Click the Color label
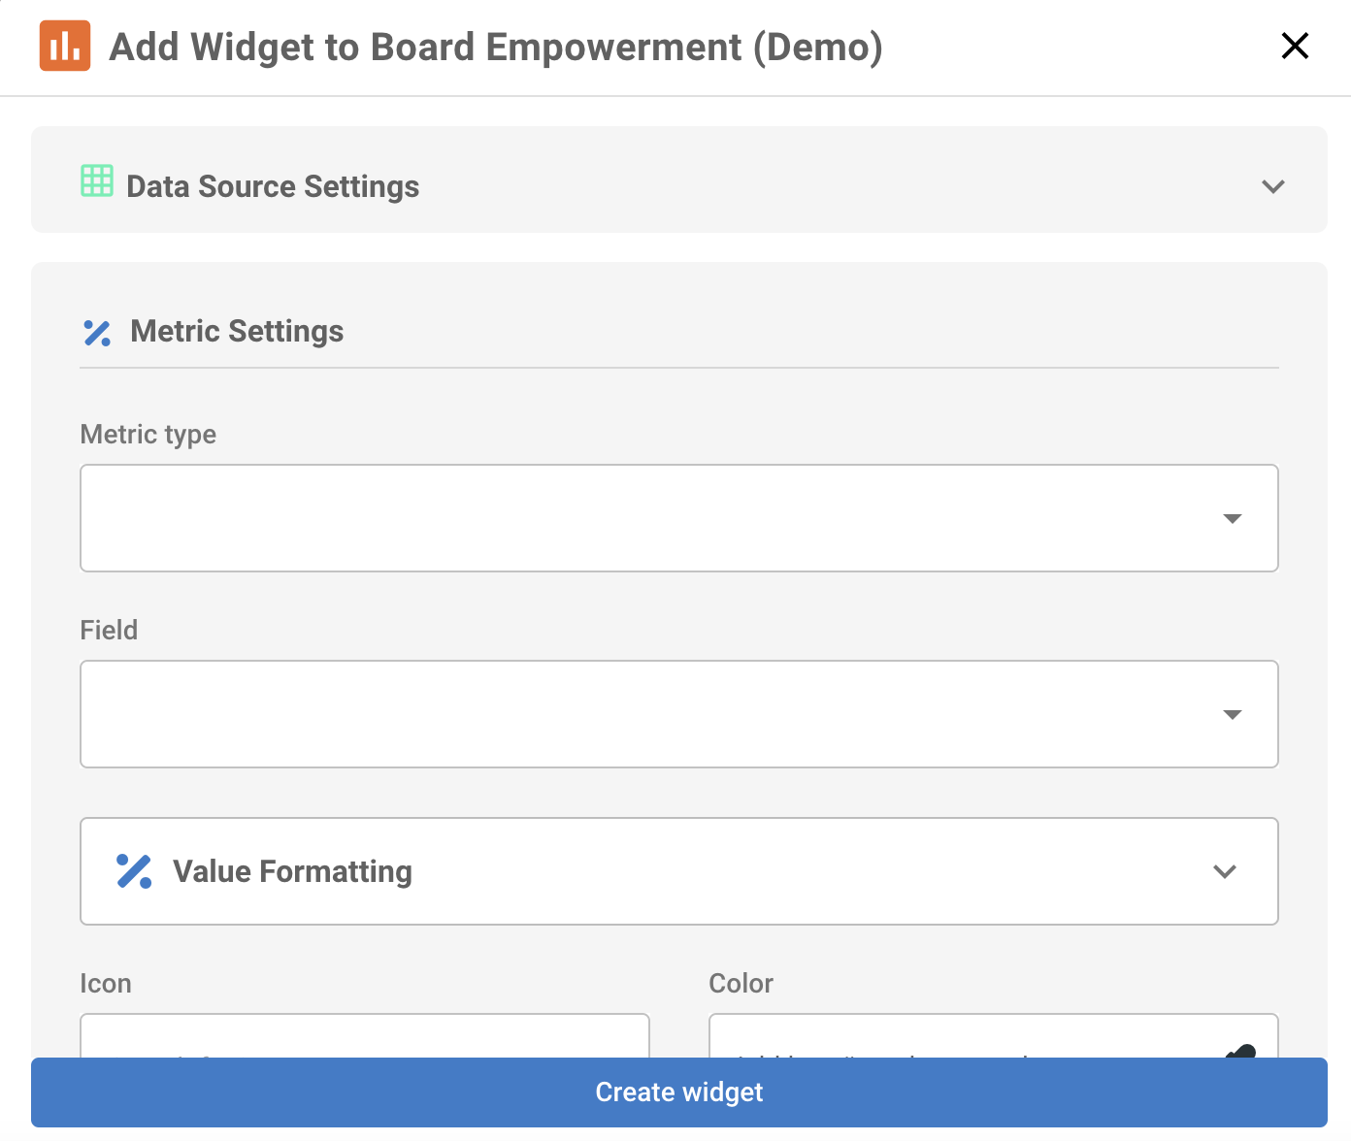This screenshot has height=1141, width=1351. [x=741, y=984]
